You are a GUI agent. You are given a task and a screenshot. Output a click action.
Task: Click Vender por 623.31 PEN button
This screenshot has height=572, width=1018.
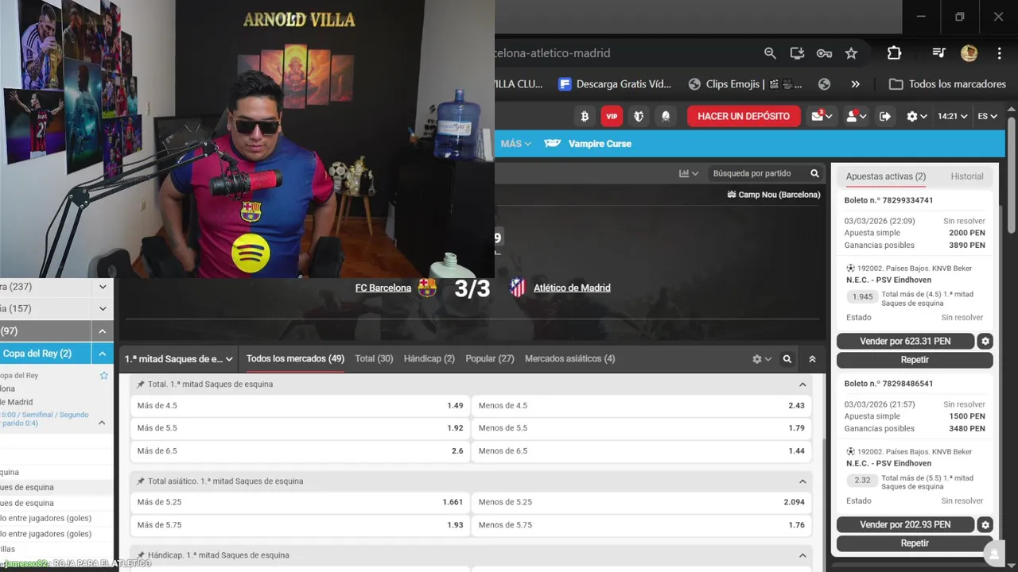[905, 342]
